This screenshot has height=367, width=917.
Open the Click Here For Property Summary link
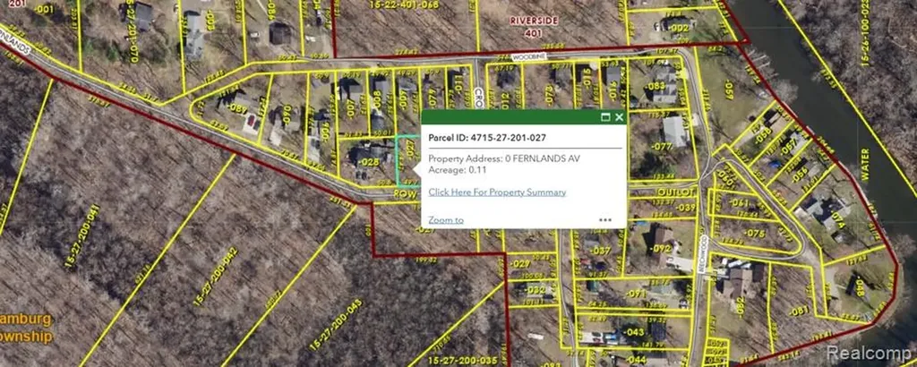point(497,192)
